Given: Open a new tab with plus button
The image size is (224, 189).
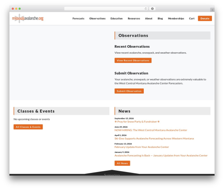Looking at the screenshot, I should [x=212, y=10].
